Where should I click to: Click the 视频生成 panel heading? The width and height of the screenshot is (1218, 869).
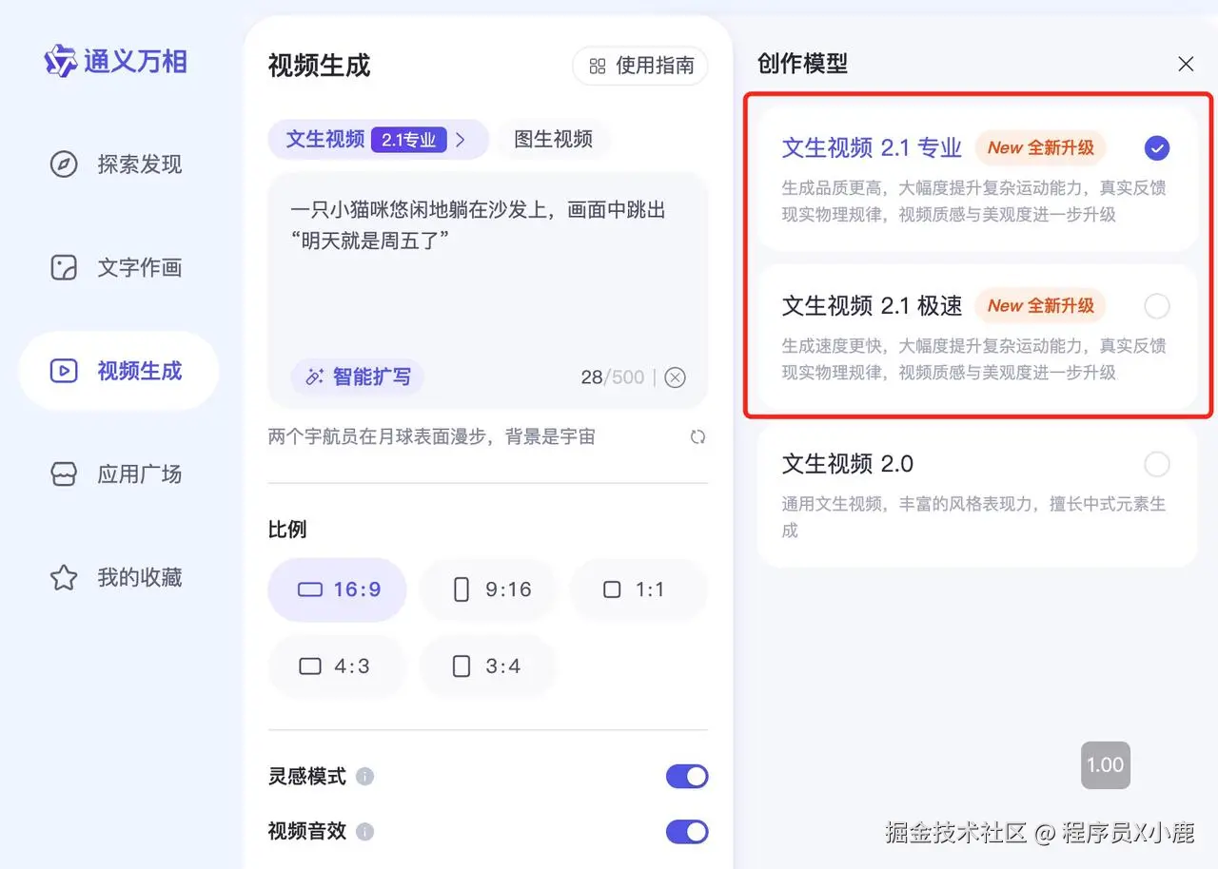(x=319, y=66)
